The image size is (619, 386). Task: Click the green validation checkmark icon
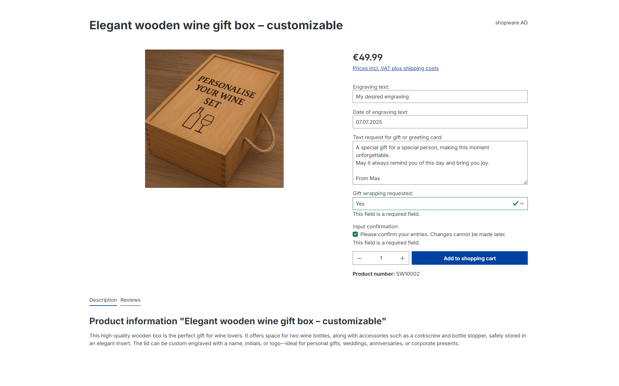click(516, 204)
